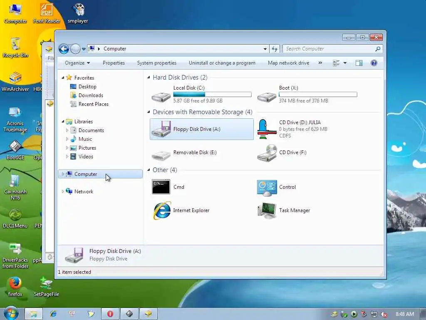Click the Explorer forward arrow button
The image size is (426, 320).
[x=75, y=49]
